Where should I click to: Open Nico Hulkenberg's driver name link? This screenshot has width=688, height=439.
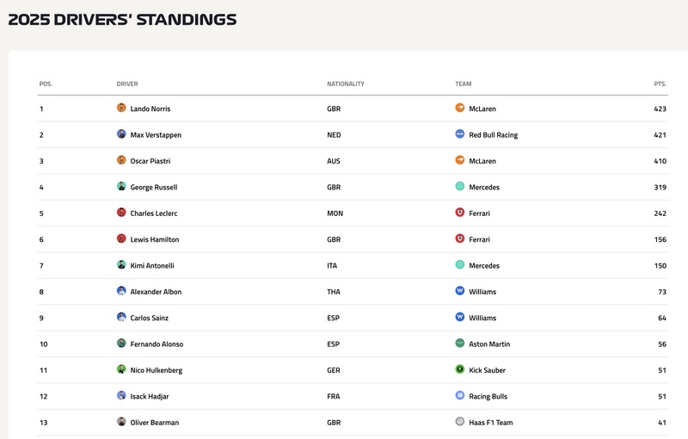point(157,370)
